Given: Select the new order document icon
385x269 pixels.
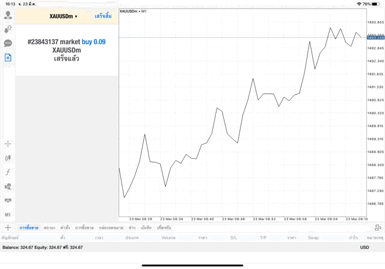Looking at the screenshot, I should coord(8,57).
